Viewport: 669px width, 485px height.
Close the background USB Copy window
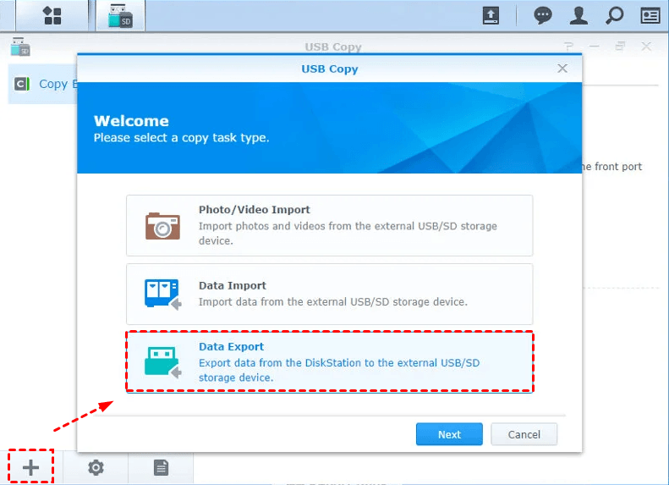646,46
